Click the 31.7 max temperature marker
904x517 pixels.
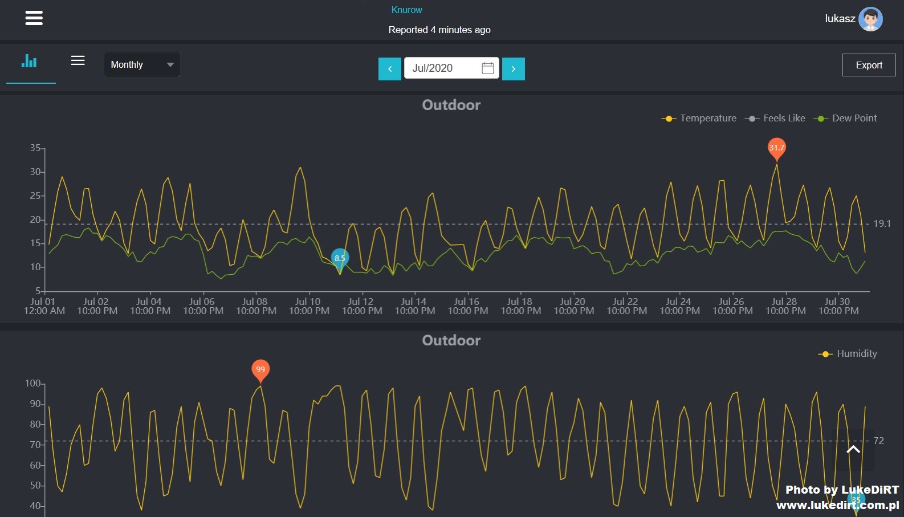[776, 148]
